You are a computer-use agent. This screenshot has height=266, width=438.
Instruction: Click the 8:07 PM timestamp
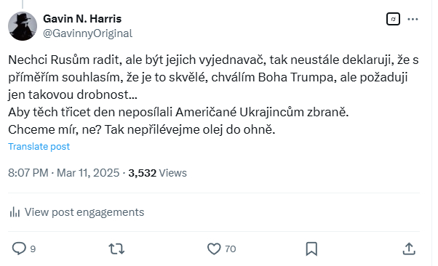28,173
